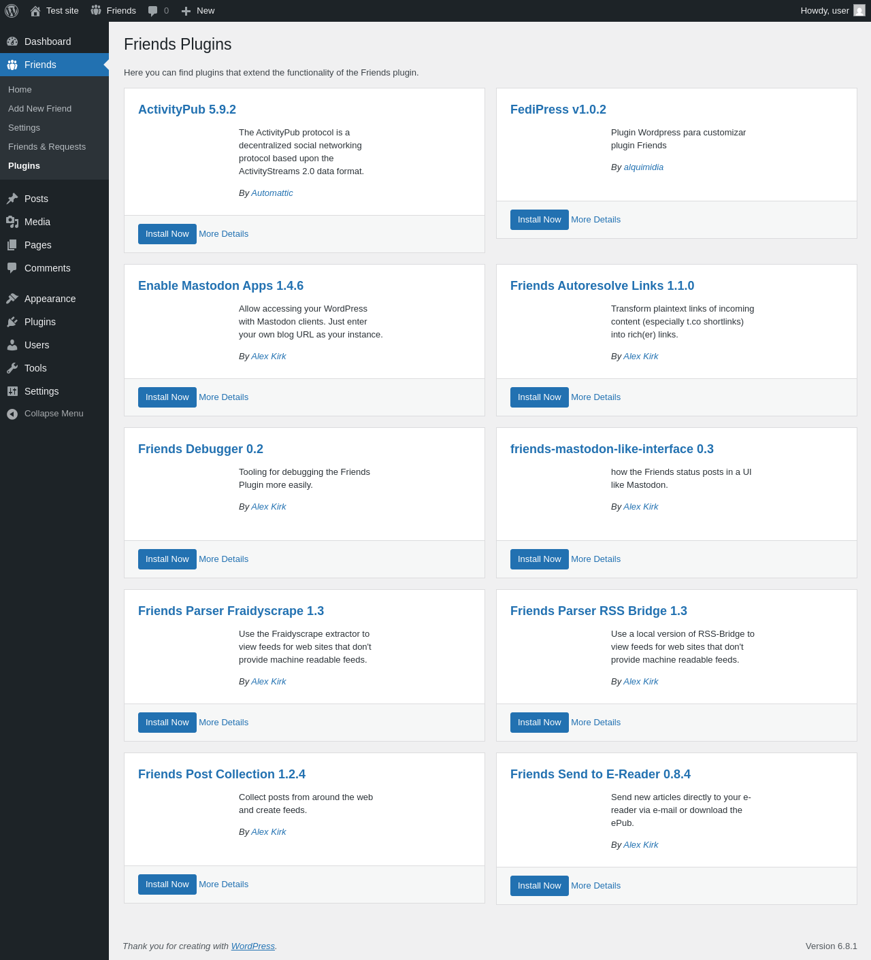Click Alex Kirk under Friends Debugger
Image resolution: width=871 pixels, height=960 pixels.
pyautogui.click(x=269, y=507)
